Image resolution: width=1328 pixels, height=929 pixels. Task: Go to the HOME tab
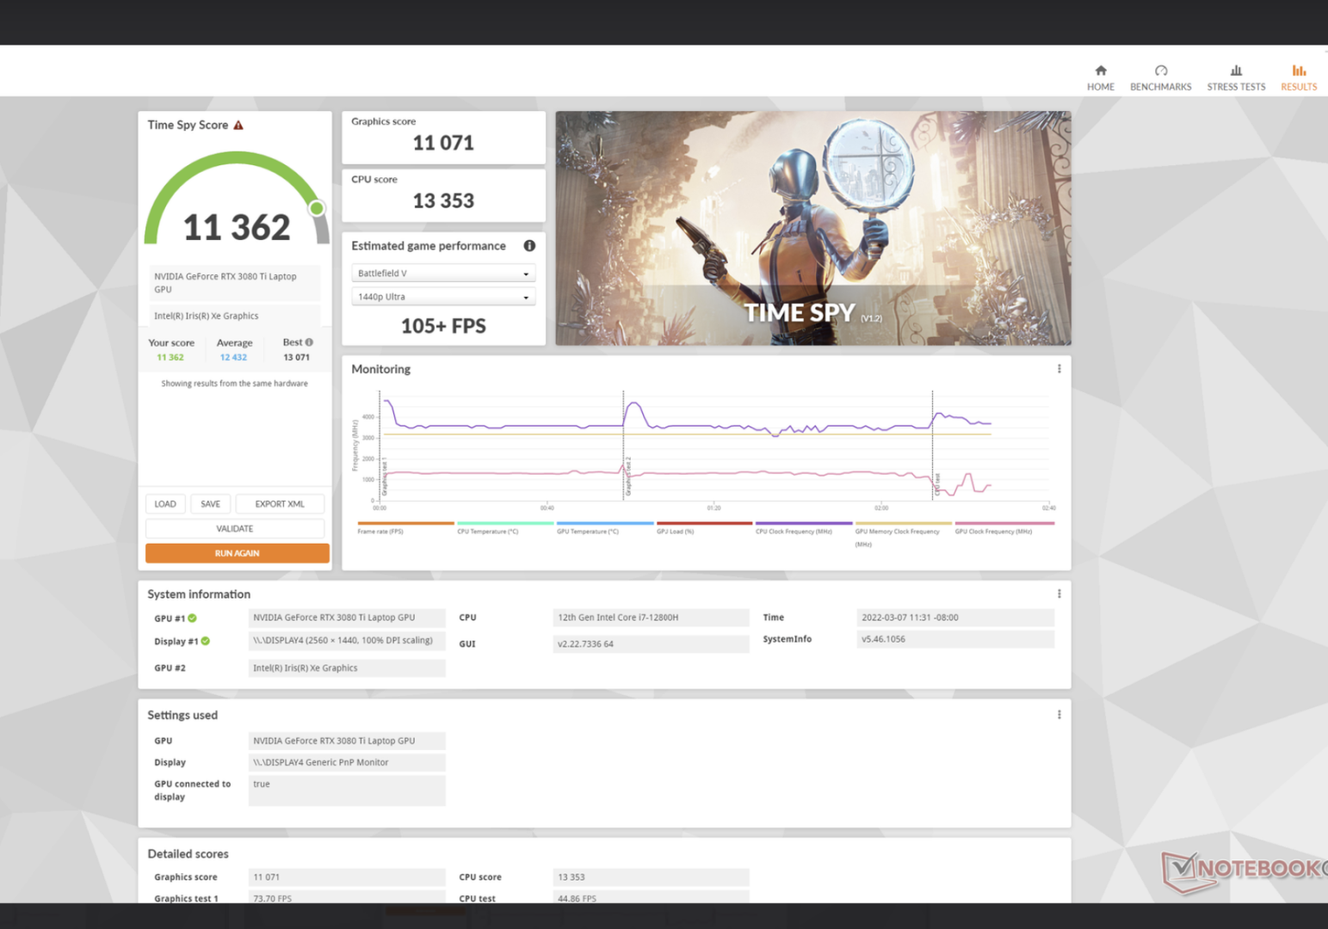pyautogui.click(x=1100, y=77)
